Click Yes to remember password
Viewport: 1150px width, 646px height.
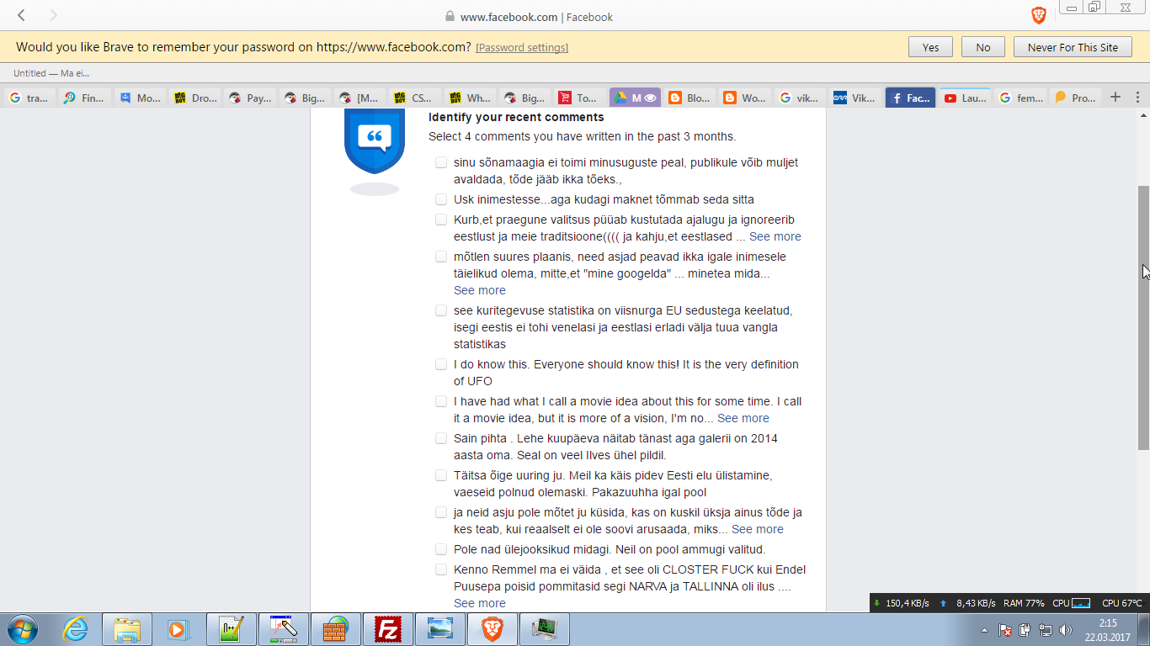point(930,47)
